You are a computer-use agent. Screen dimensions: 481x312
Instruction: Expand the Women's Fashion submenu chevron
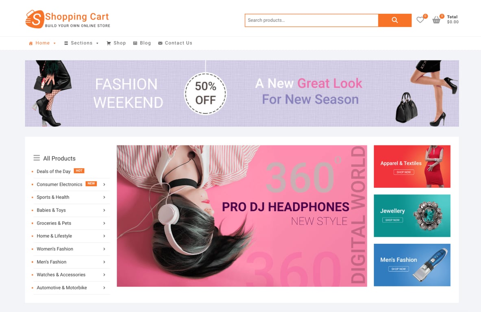tap(104, 249)
